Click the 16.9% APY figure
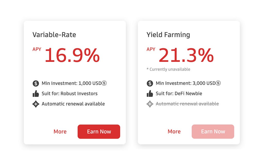 click(x=72, y=55)
